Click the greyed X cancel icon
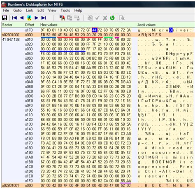Screen dimensions: 195x189 (105, 18)
